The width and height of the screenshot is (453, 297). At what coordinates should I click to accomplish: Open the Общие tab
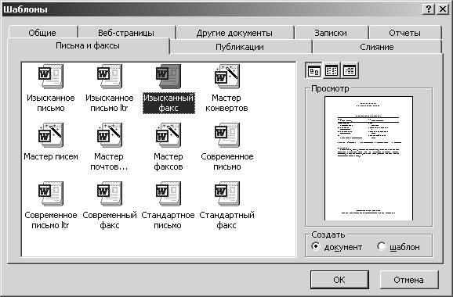42,33
